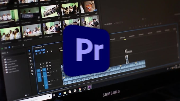Expand the Audio Effects folder
Viewport: 180px width, 101px height.
click(x=3, y=65)
